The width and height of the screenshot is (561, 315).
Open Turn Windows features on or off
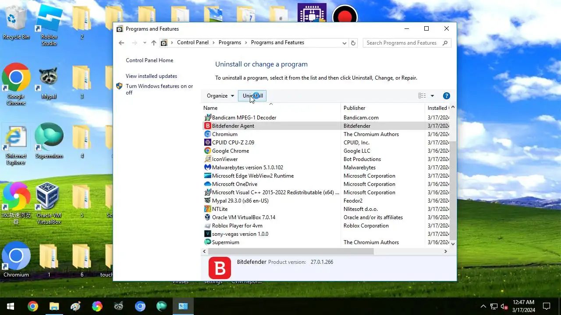160,89
